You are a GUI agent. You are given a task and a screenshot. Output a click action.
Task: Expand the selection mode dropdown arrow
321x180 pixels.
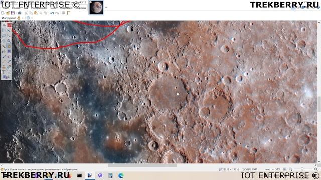[x=32, y=18]
